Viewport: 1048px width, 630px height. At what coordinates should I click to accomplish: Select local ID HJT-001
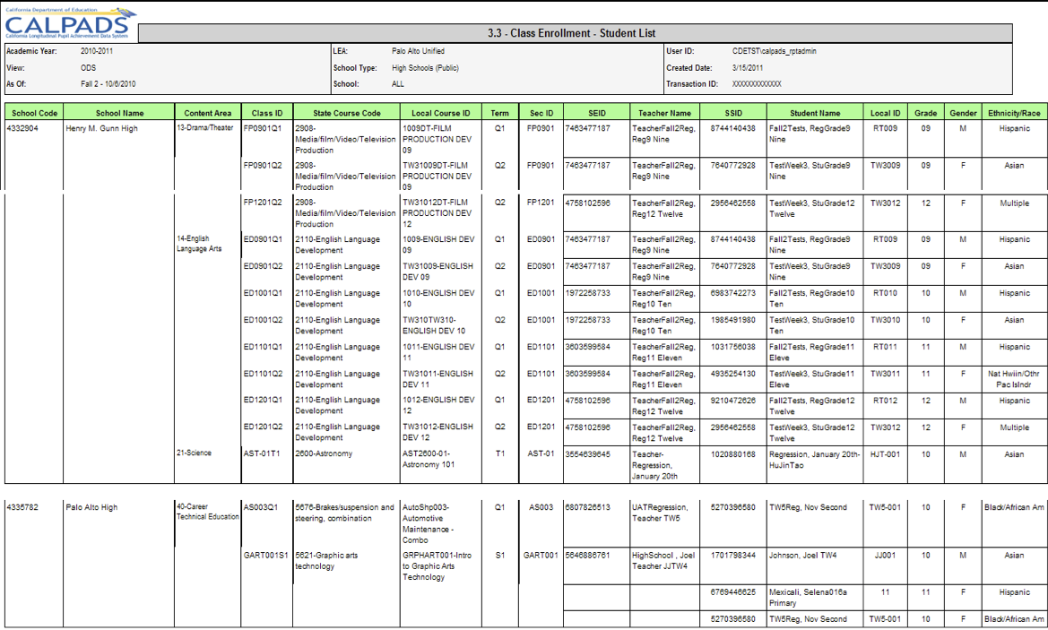[x=885, y=454]
